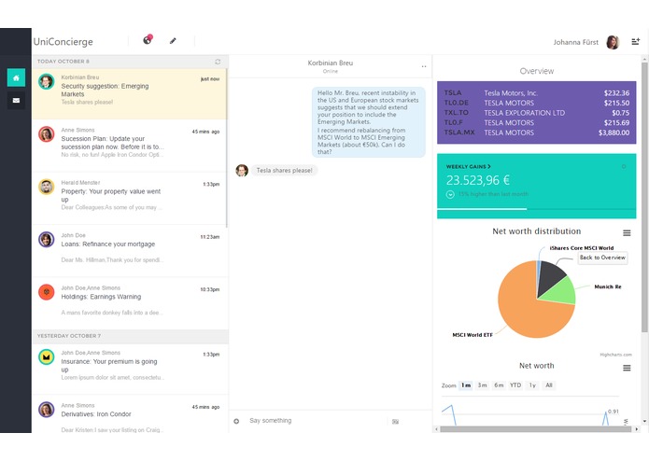Click the attachment plus icon by message box
Screen dimensions: 649x461
pos(236,421)
